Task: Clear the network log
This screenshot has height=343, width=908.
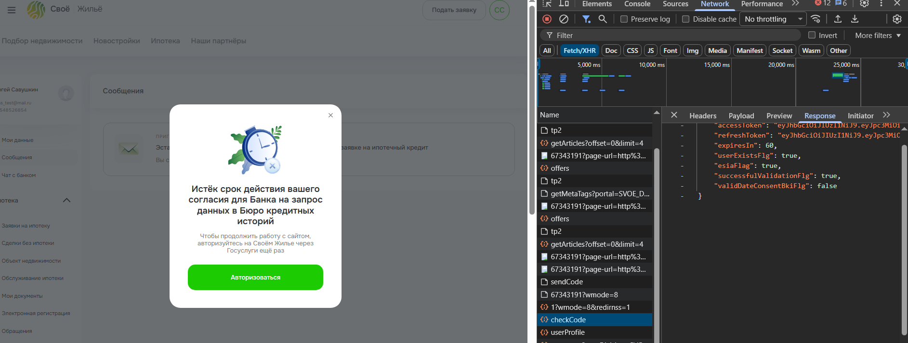Action: 564,19
